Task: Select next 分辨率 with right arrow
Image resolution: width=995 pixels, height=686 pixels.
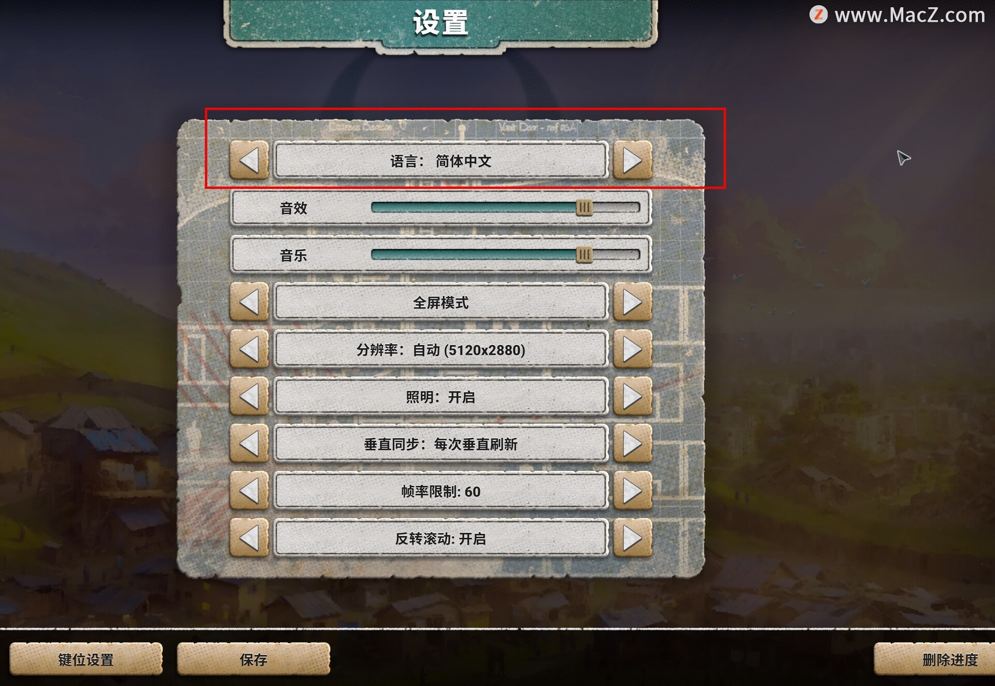Action: 632,349
